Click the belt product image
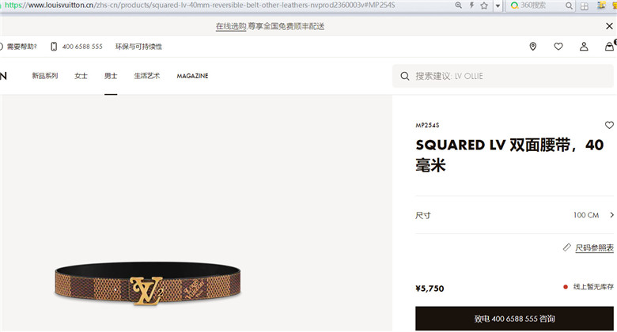 coord(148,283)
